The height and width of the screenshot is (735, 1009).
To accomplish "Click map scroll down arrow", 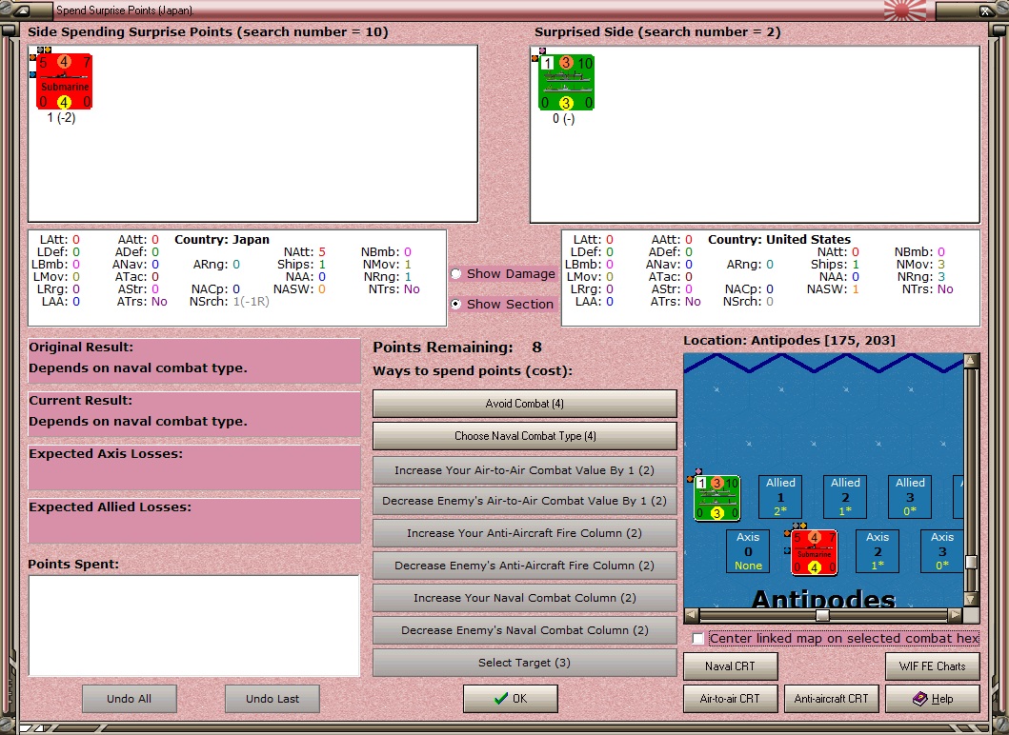I will 971,599.
